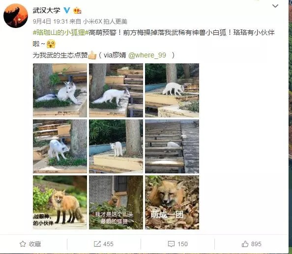This screenshot has width=292, height=254.
Task: Click the 小米6X 拍人更美 source link
Action: (105, 22)
